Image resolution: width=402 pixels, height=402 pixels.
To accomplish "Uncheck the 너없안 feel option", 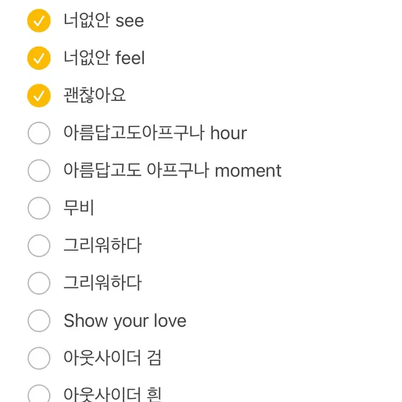I will point(39,58).
